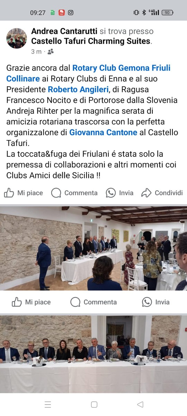The height and width of the screenshot is (416, 187).
Task: Open the second photo of seated guests at table
Action: point(93,354)
